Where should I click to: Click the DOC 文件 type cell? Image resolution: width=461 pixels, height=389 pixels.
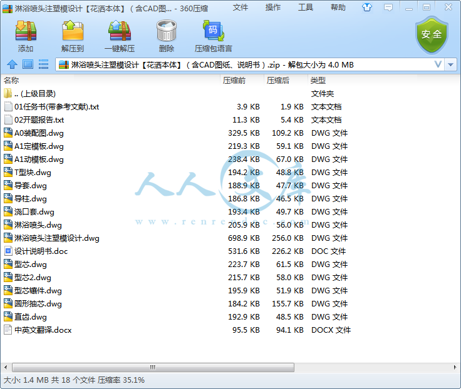click(328, 251)
